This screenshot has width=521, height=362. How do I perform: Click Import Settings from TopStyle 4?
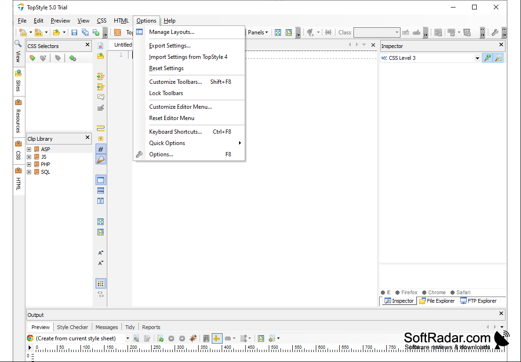(x=189, y=57)
